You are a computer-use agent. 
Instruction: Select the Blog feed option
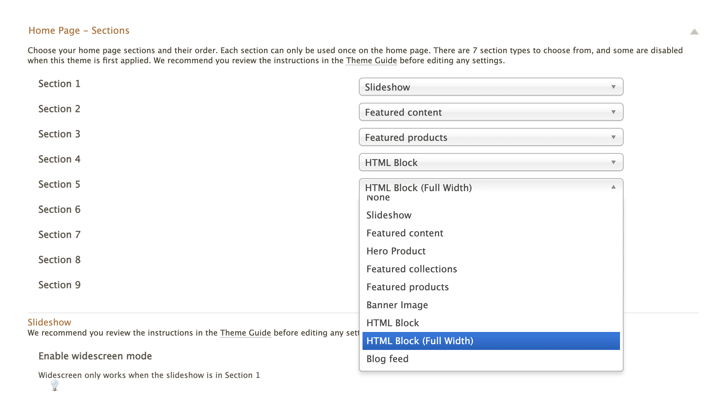[387, 359]
